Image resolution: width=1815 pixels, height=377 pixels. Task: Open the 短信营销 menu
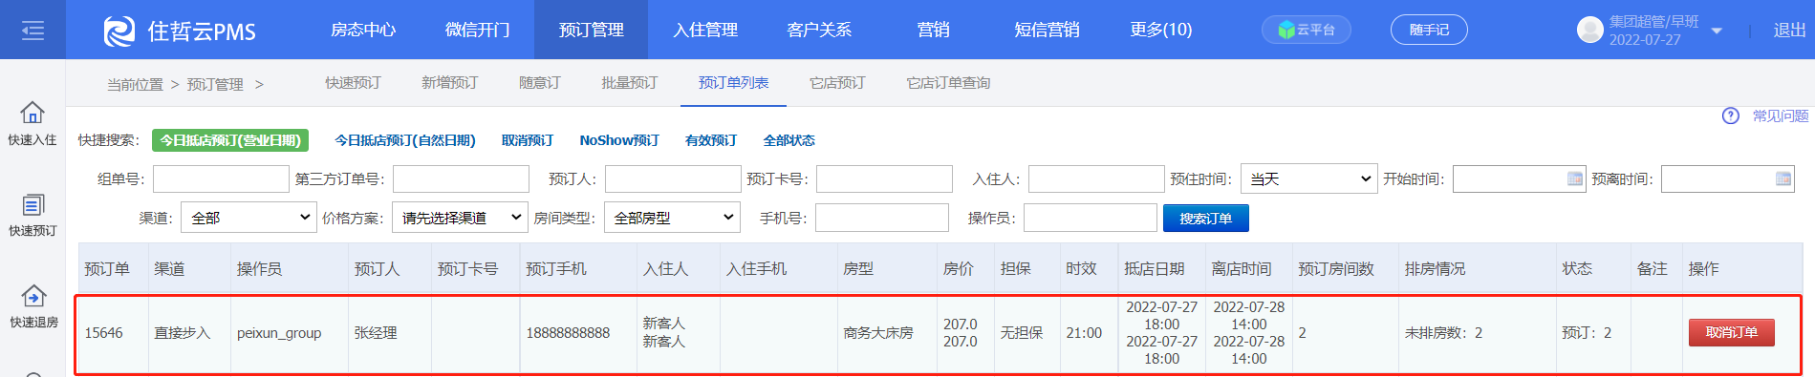tap(1047, 30)
